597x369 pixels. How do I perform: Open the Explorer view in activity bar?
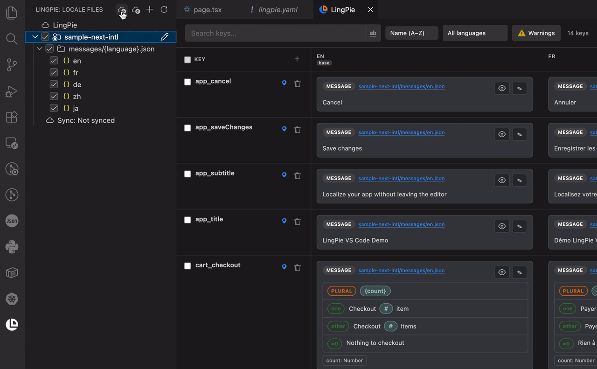pyautogui.click(x=12, y=13)
